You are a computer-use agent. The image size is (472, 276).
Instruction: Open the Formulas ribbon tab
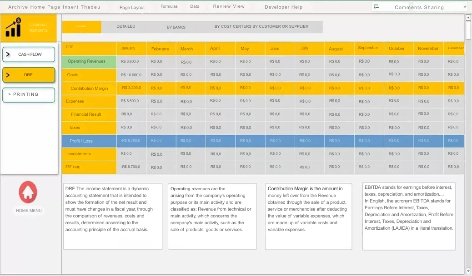[169, 7]
